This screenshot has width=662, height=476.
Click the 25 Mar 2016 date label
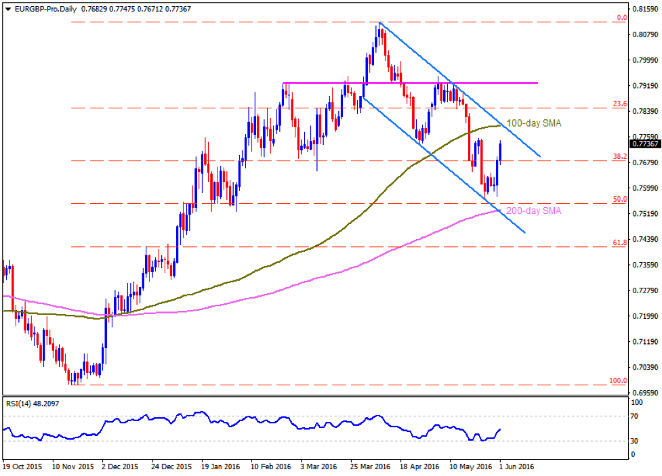point(371,467)
